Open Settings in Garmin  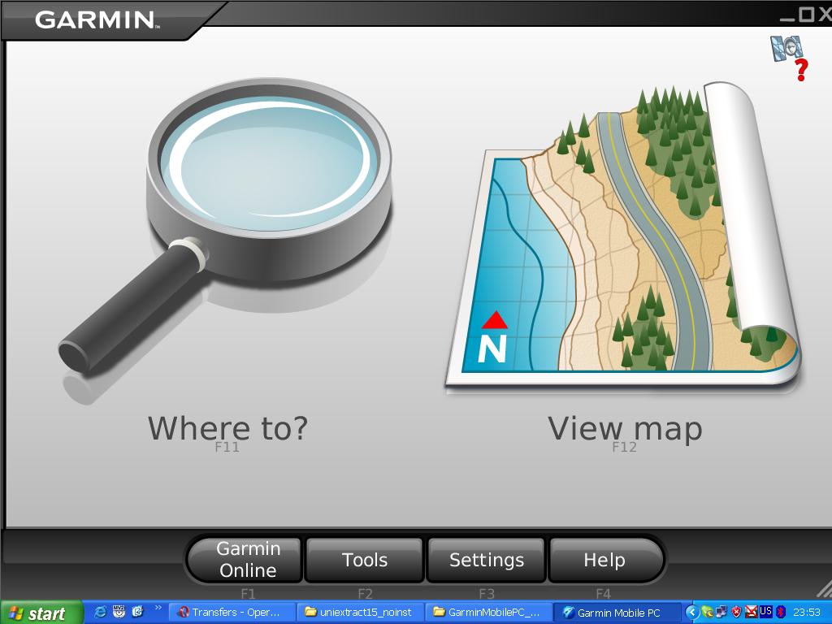coord(486,559)
